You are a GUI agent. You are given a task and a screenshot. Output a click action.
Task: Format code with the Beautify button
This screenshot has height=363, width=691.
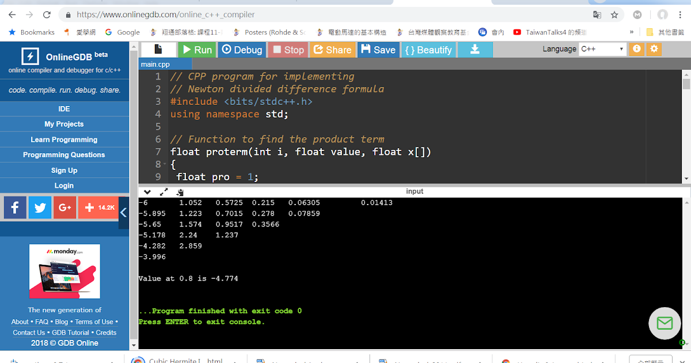[x=428, y=50]
